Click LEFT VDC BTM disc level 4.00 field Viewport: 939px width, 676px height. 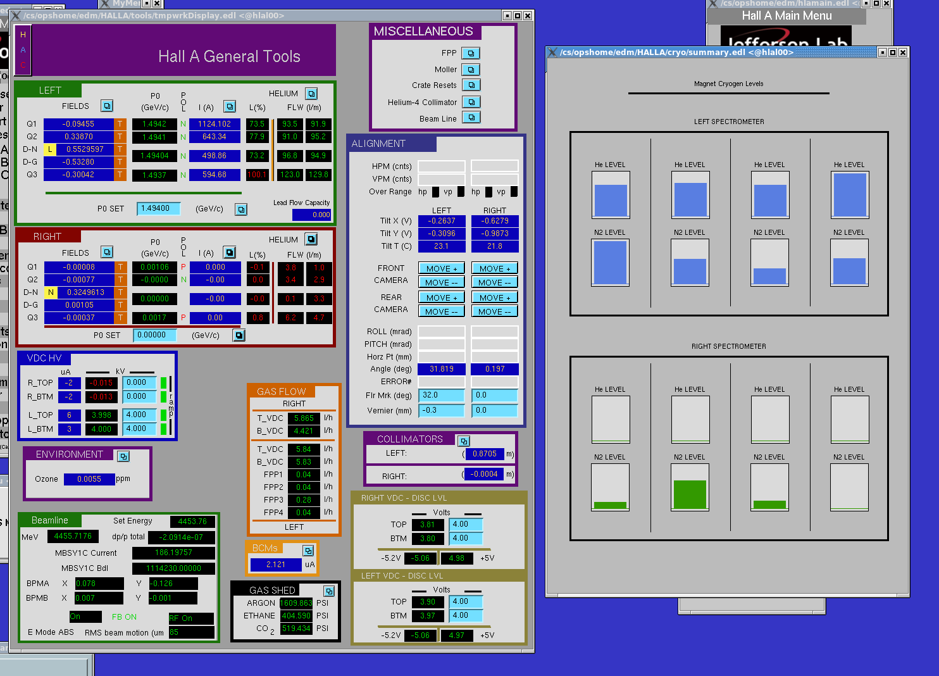tap(466, 615)
